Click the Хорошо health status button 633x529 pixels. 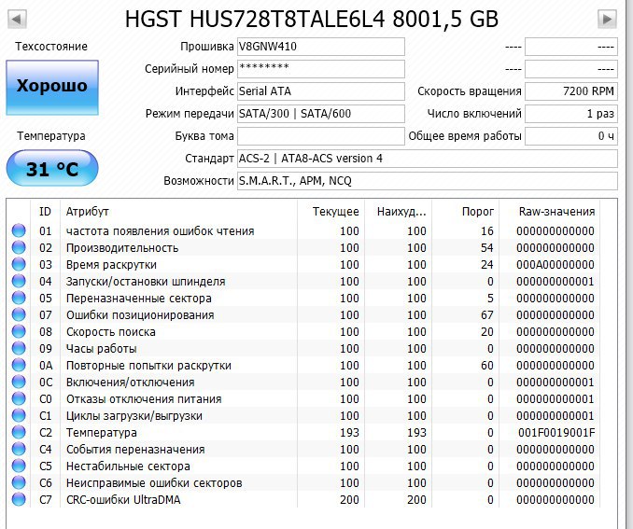[x=52, y=88]
